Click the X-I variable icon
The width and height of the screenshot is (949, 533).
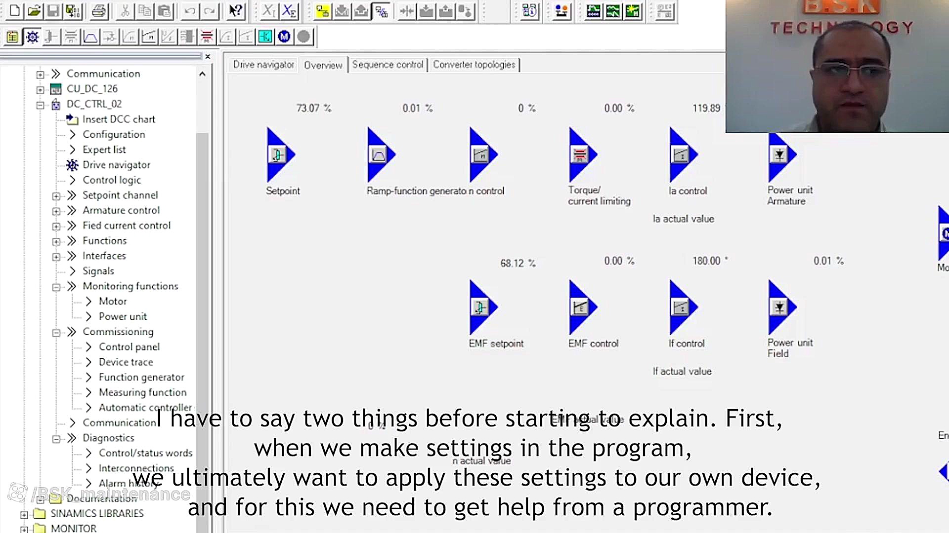[269, 11]
